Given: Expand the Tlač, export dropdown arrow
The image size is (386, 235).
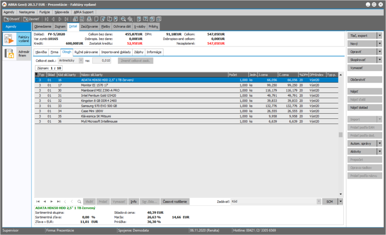Looking at the screenshot, I should coord(379,35).
